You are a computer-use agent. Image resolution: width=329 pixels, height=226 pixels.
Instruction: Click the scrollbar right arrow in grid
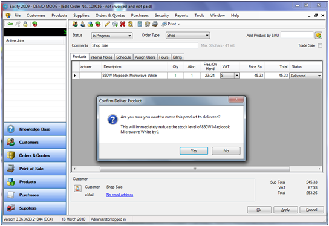(x=319, y=169)
